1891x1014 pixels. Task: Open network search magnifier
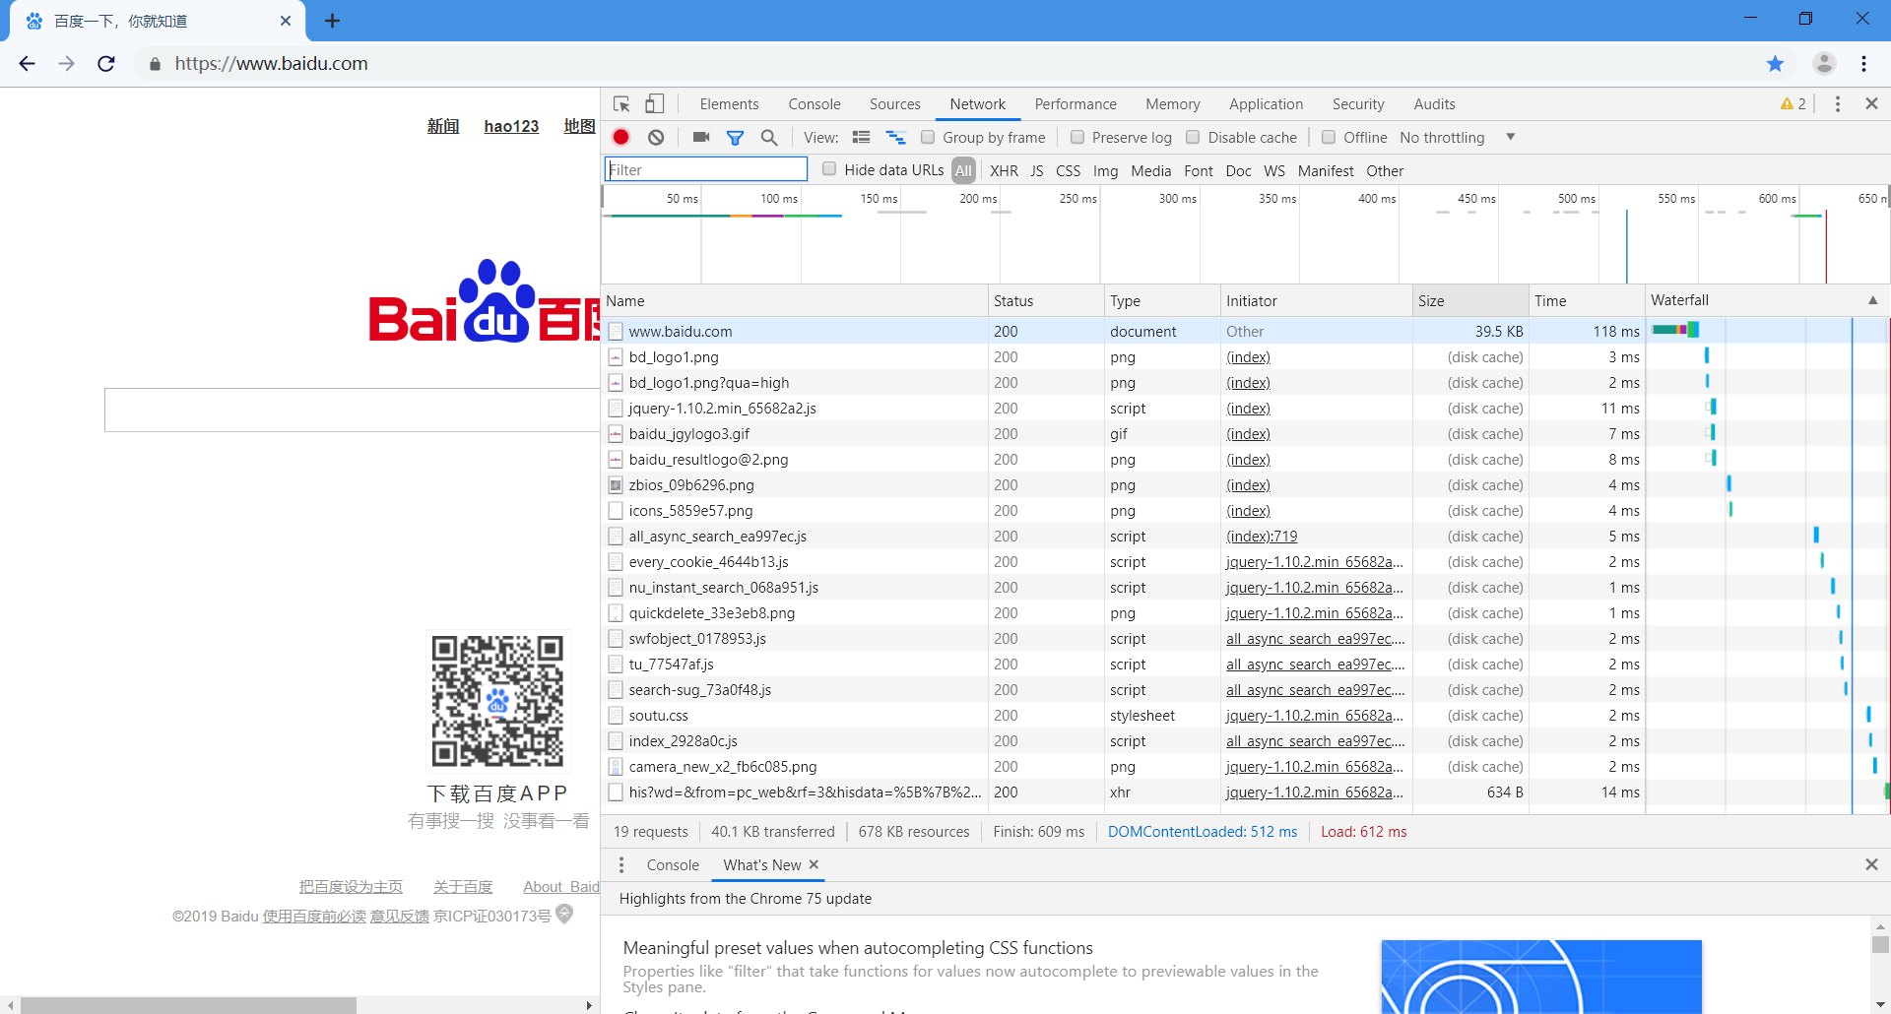(769, 138)
